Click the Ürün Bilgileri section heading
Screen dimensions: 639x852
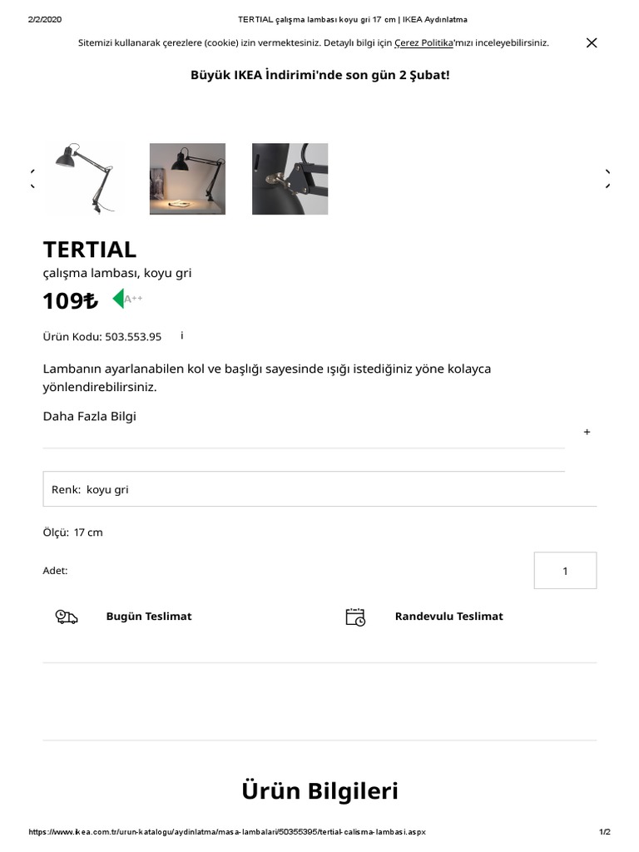pyautogui.click(x=319, y=790)
